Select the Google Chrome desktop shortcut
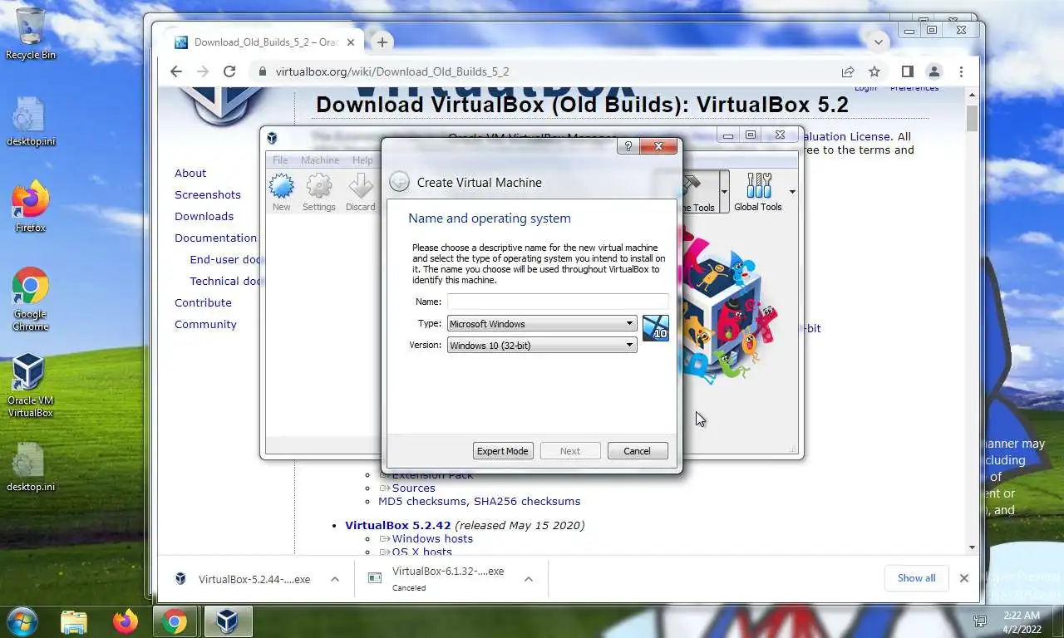The width and height of the screenshot is (1064, 638). tap(31, 299)
